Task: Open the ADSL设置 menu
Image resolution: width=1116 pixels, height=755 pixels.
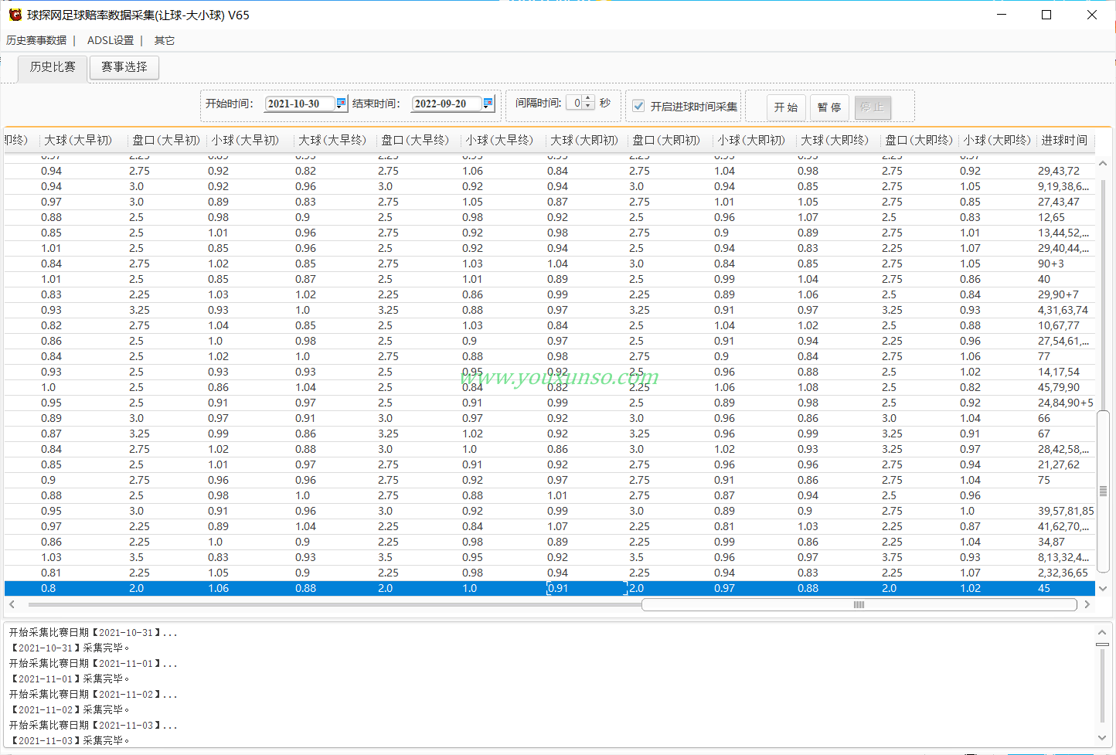Action: [111, 40]
